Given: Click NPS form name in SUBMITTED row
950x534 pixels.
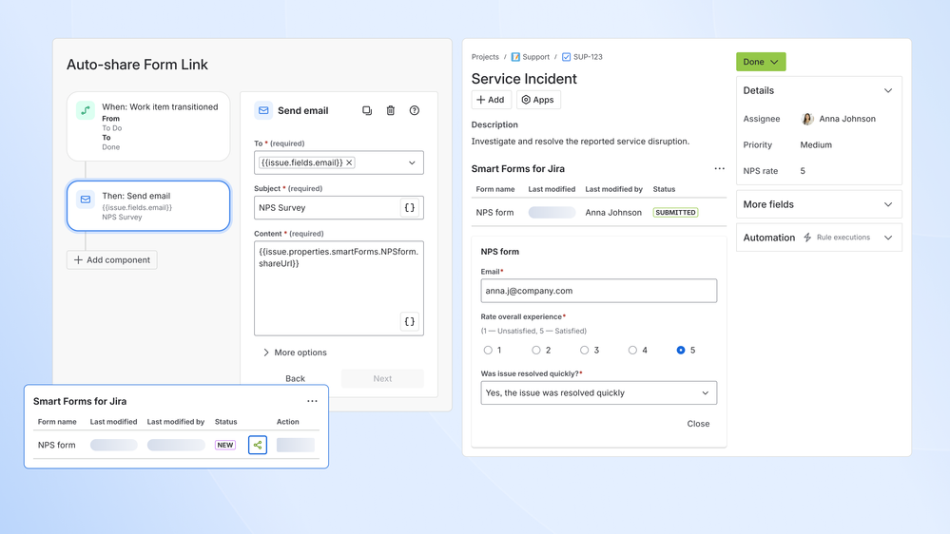Looking at the screenshot, I should pyautogui.click(x=494, y=213).
